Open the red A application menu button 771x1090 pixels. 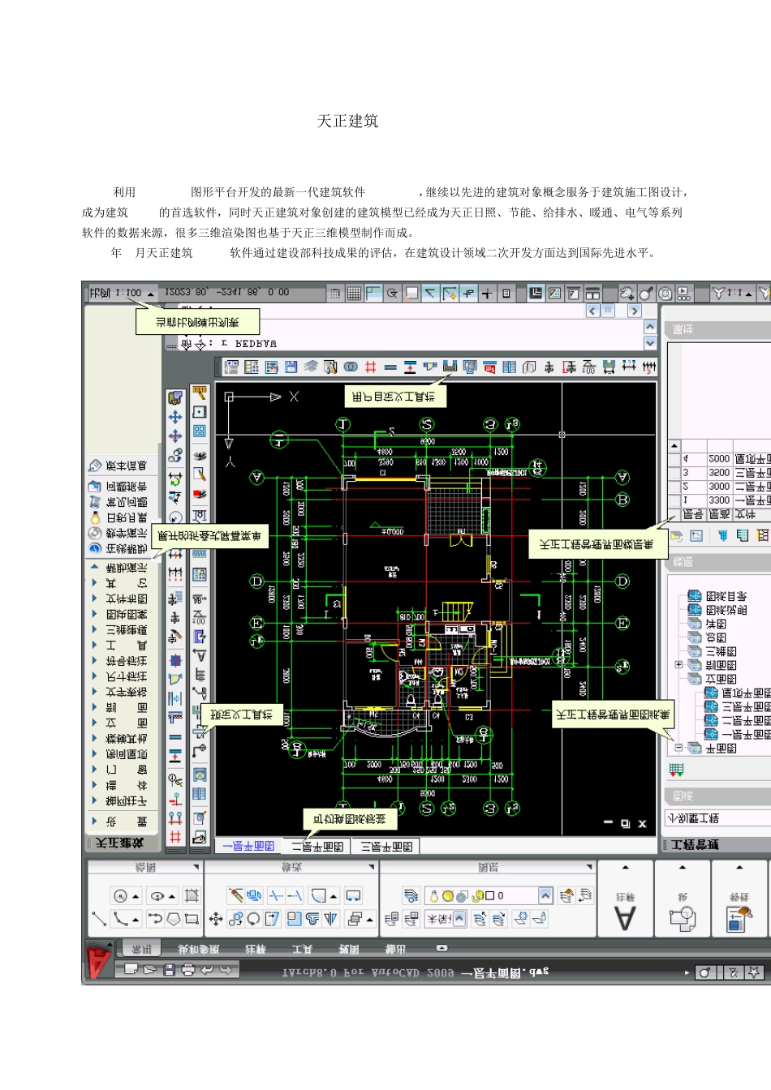[x=98, y=963]
